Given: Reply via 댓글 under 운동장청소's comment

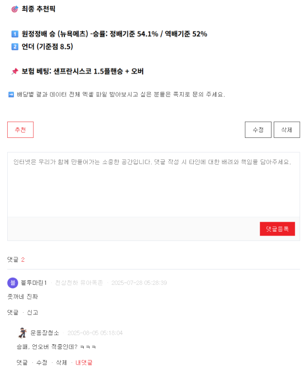Looking at the screenshot, I should click(22, 362).
